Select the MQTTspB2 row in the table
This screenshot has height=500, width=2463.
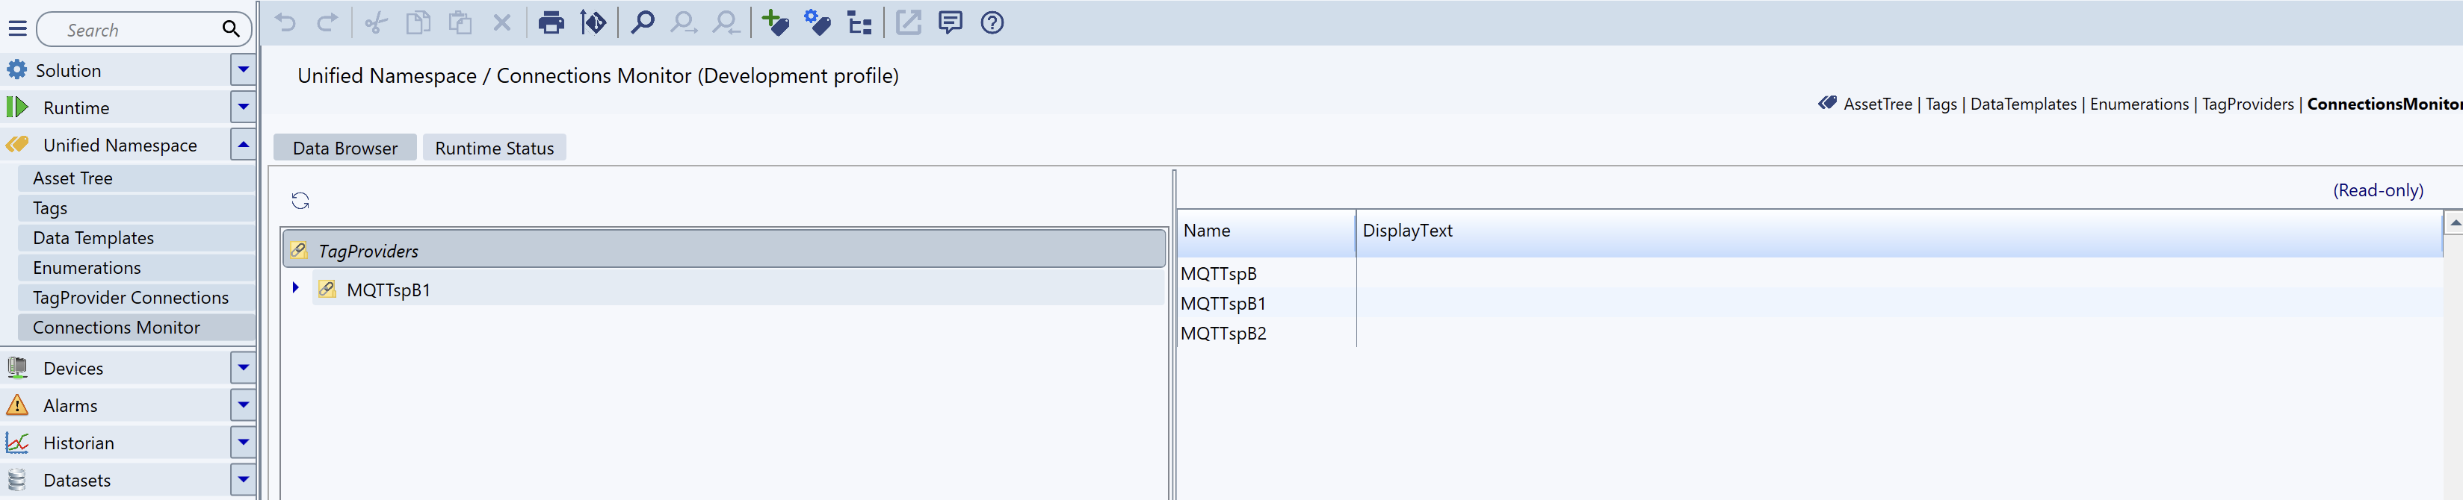tap(1223, 333)
